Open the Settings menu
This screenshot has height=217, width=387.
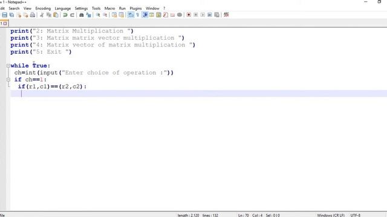(x=81, y=8)
